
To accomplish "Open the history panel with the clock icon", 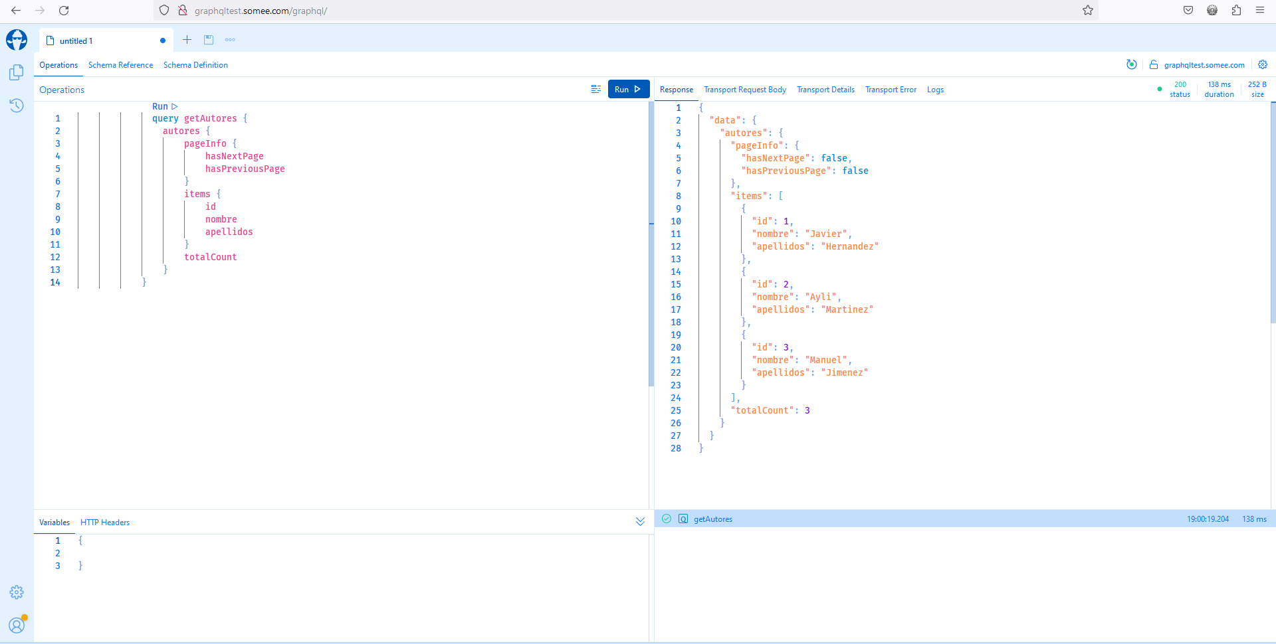I will 16,105.
